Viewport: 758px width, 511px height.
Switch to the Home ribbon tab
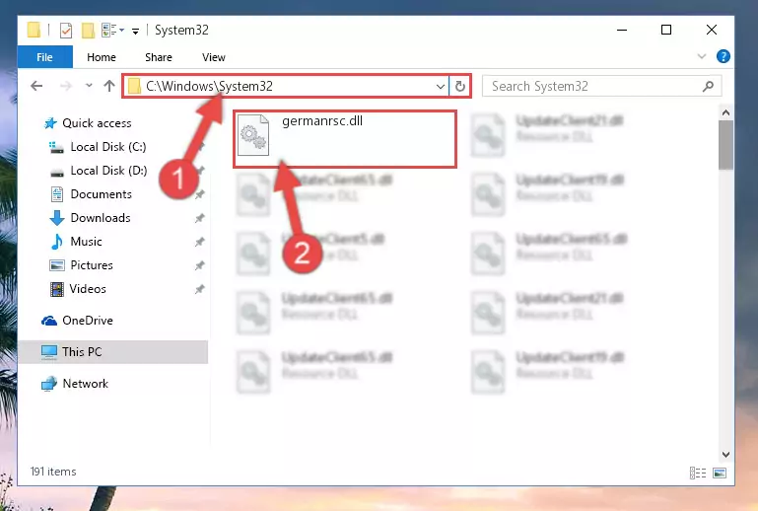pyautogui.click(x=102, y=57)
